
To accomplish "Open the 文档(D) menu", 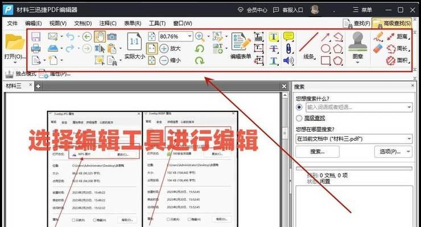I will click(x=82, y=23).
